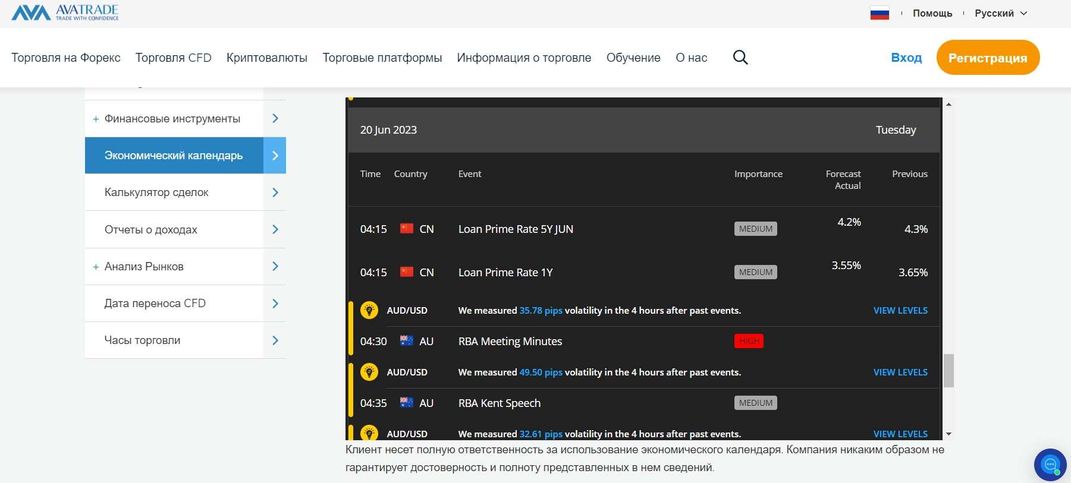The height and width of the screenshot is (483, 1071).
Task: Click the Importance column header
Action: pos(758,174)
